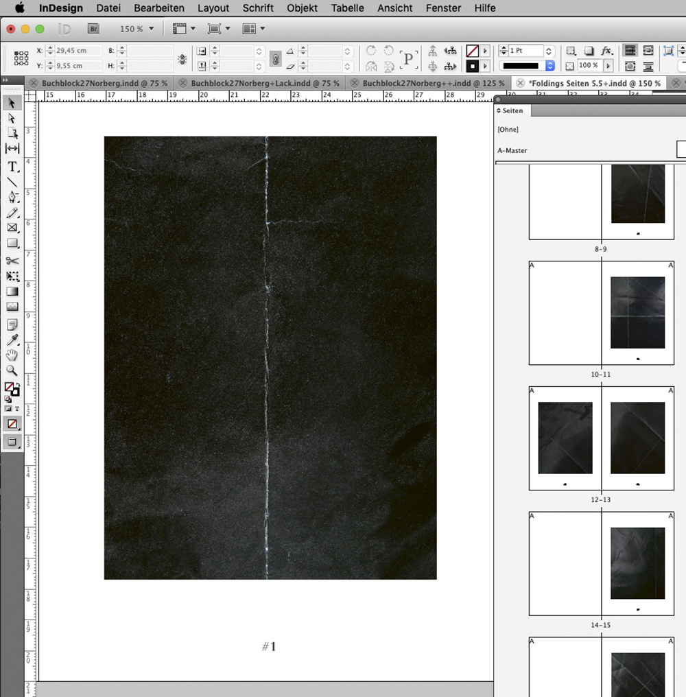Select the Type tool
The width and height of the screenshot is (686, 697).
pyautogui.click(x=11, y=165)
